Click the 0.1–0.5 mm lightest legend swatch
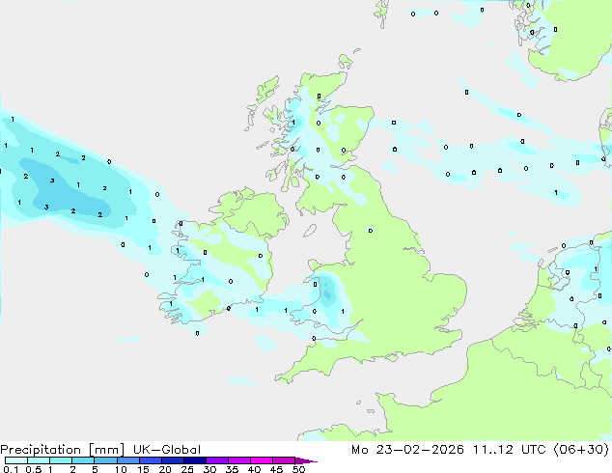Screen dimensions: 612x473 pyautogui.click(x=16, y=460)
